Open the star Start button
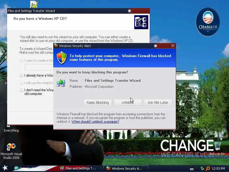229x172 pixels. coord(5,168)
